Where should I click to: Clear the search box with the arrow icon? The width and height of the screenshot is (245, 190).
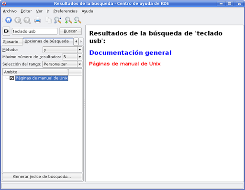point(6,31)
